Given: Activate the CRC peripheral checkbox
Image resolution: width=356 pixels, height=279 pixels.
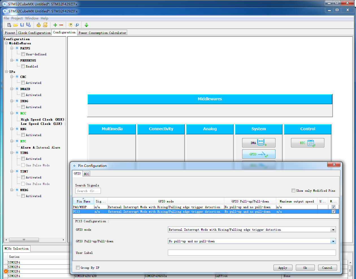Looking at the screenshot, I should (23, 83).
